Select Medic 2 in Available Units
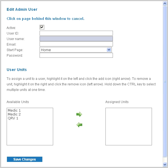The height and width of the screenshot is (168, 168). (x=14, y=114)
